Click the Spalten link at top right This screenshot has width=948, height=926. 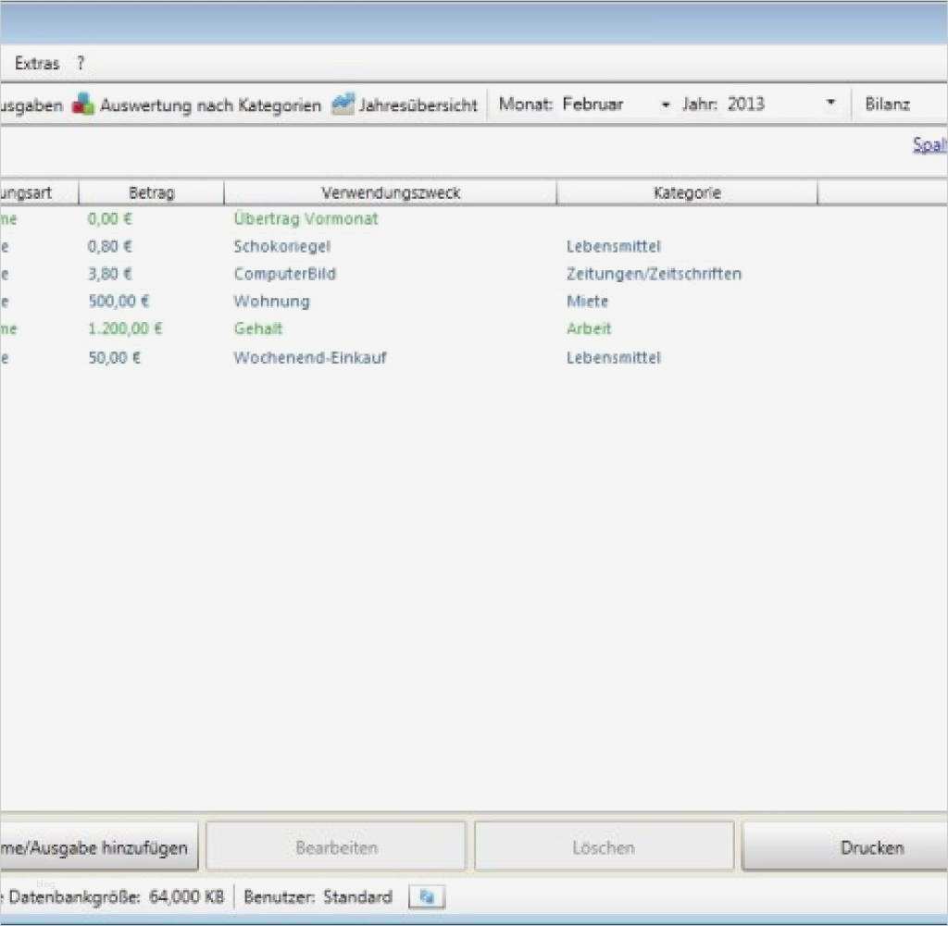tap(929, 144)
